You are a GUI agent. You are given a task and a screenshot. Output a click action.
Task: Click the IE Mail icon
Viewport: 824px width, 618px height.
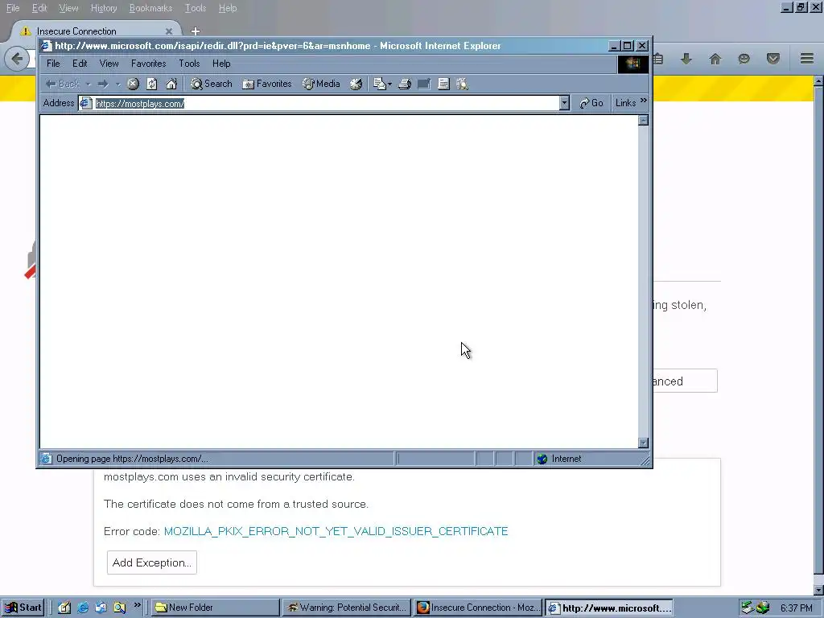[x=380, y=84]
